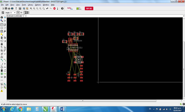Select the Mark tool

tap(5, 21)
